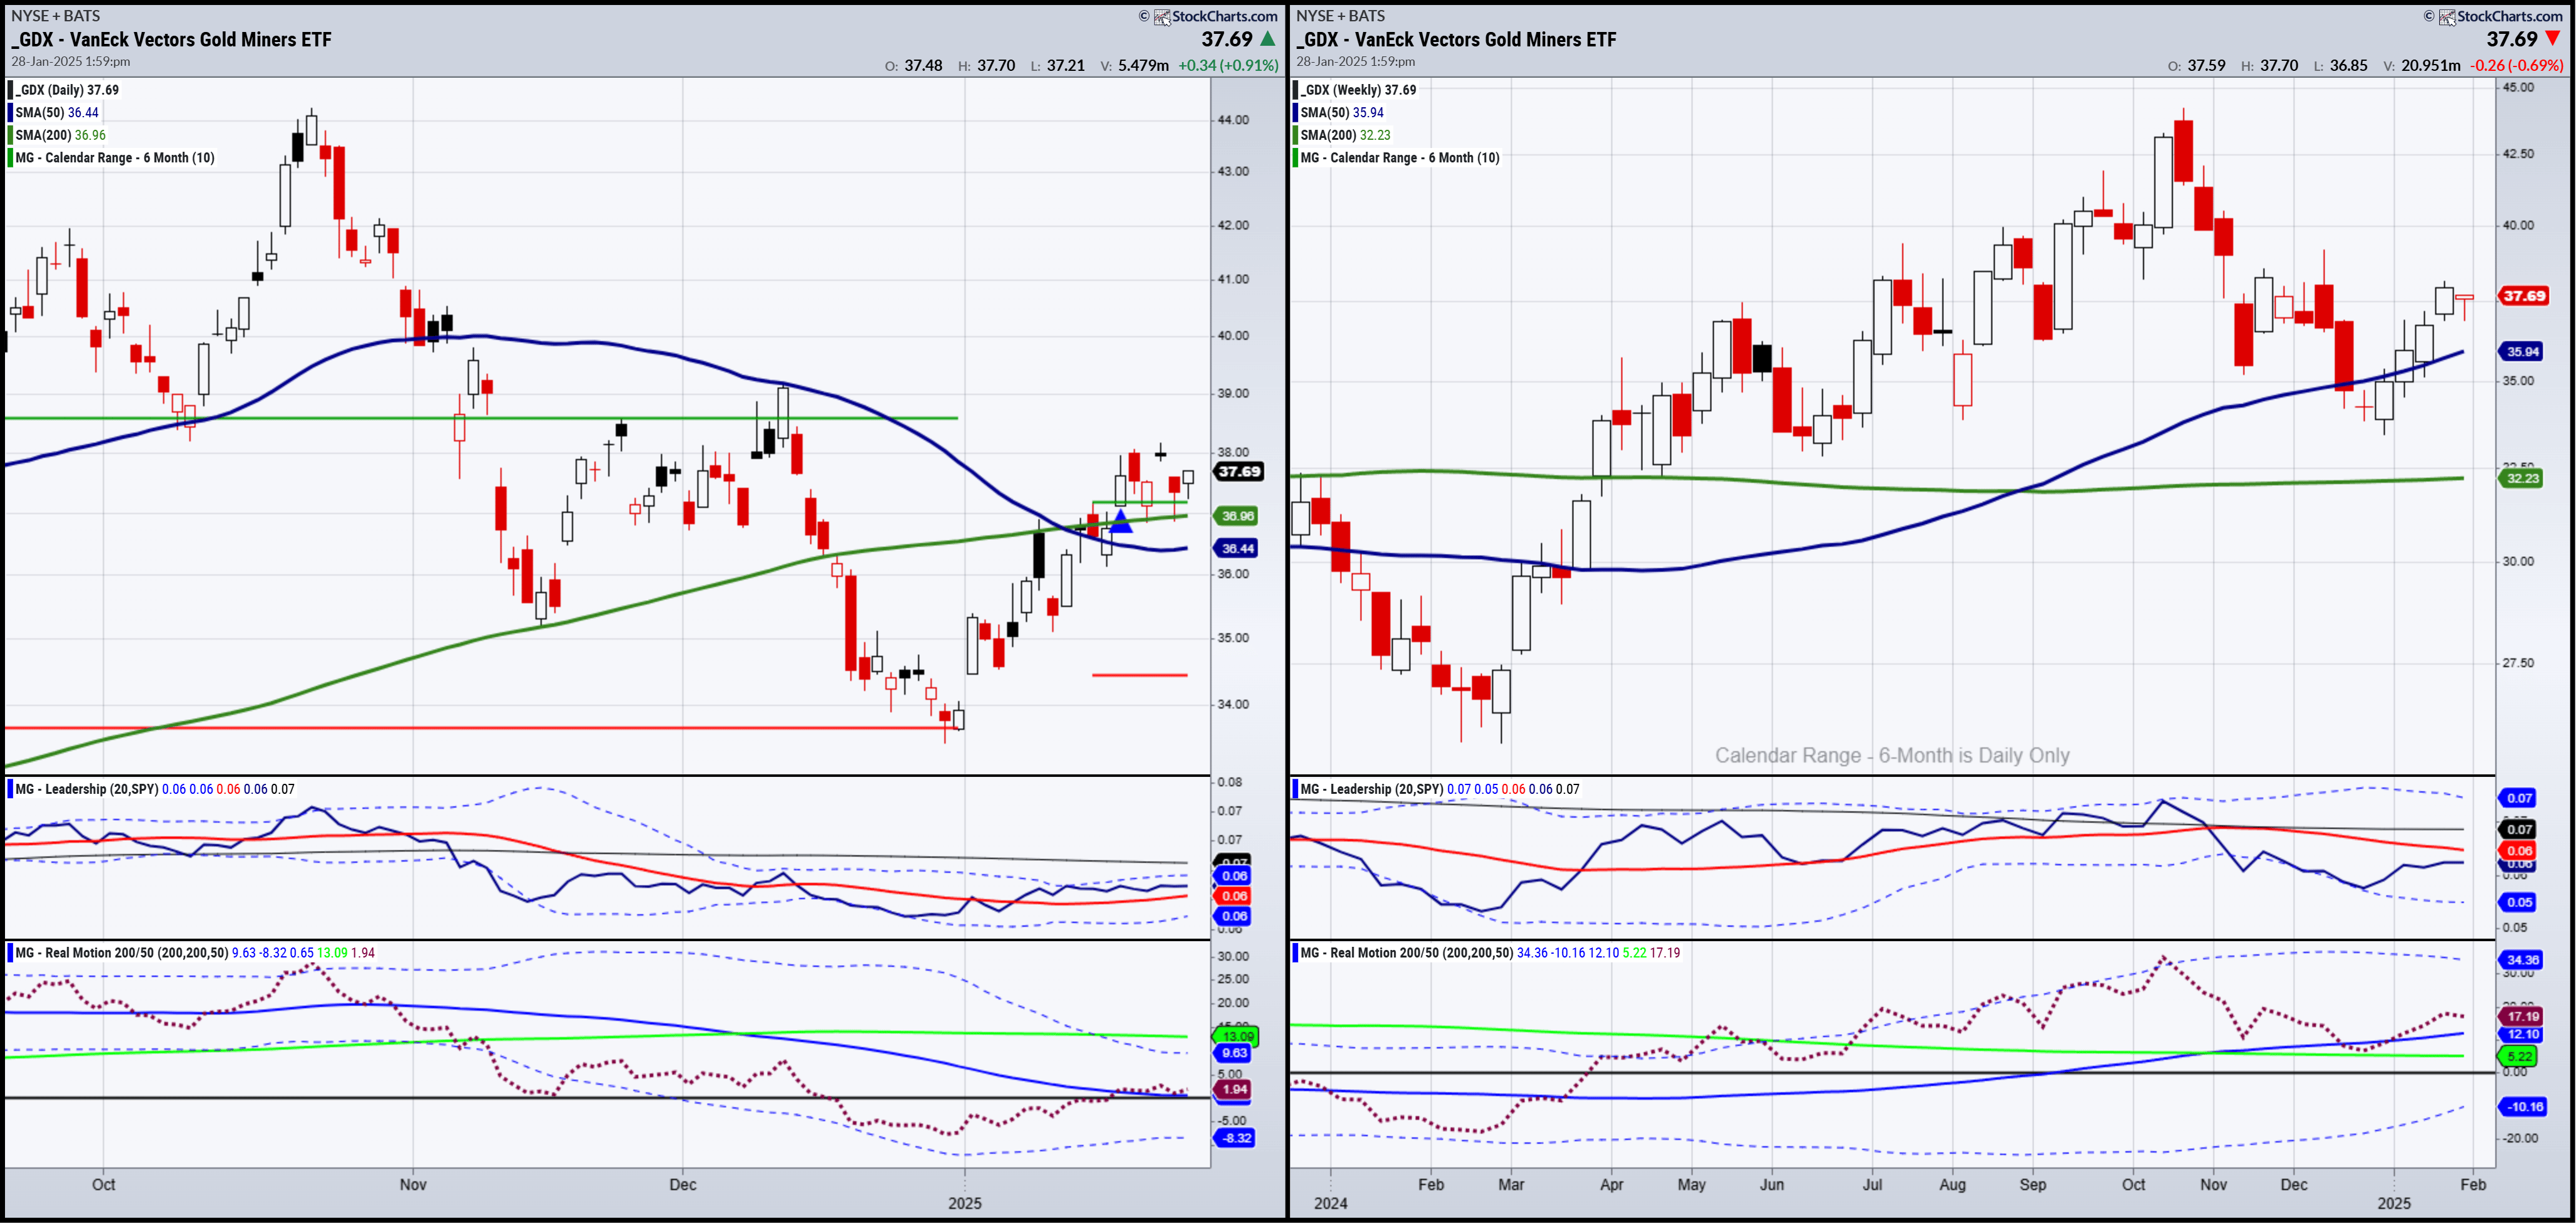Click blue swatch beside daily SMA(50) 36.44
2576x1224 pixels.
[11, 112]
